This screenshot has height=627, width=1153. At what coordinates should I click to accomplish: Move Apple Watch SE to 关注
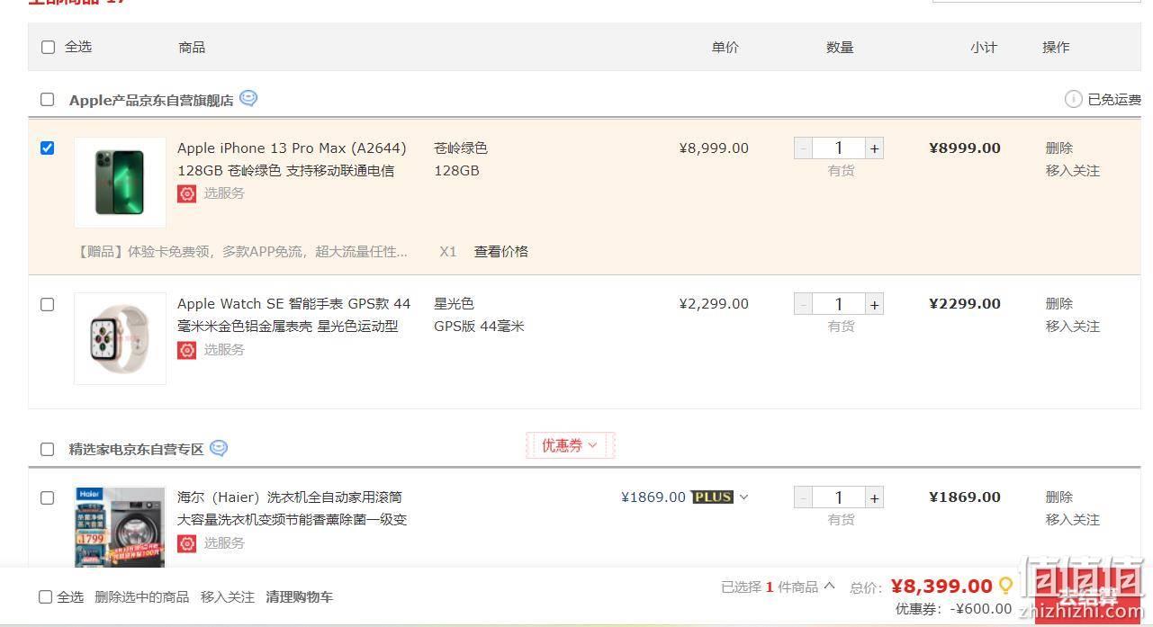click(1072, 327)
